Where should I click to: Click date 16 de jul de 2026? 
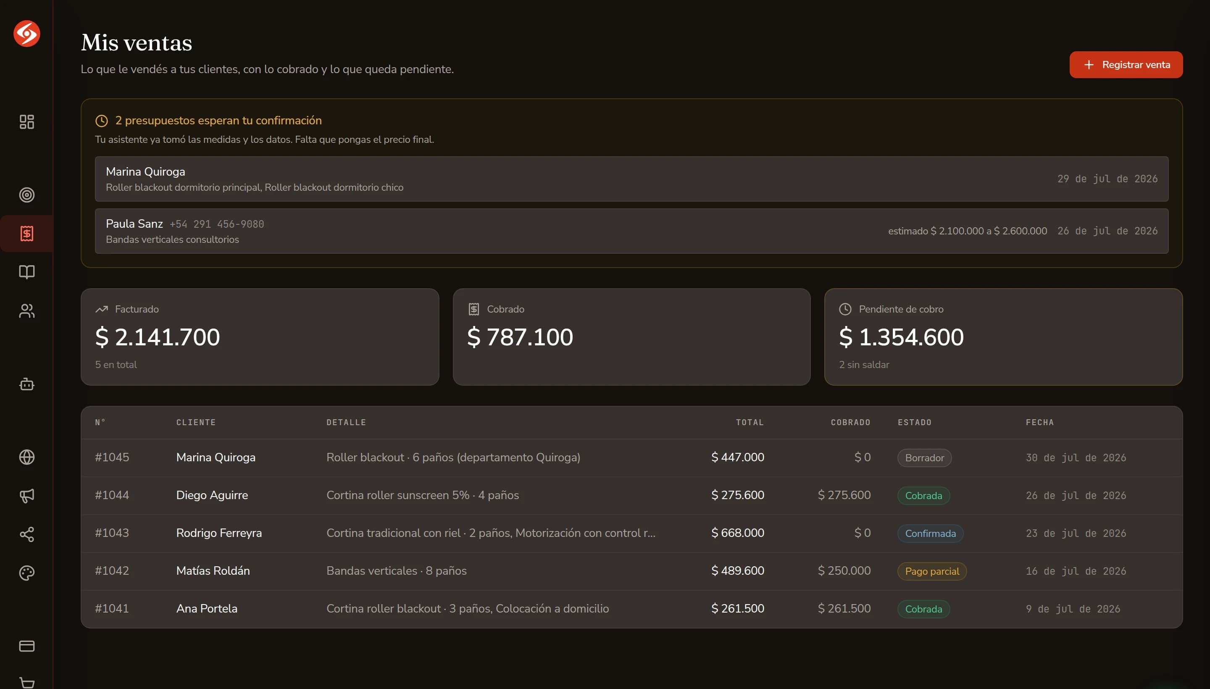coord(1076,571)
